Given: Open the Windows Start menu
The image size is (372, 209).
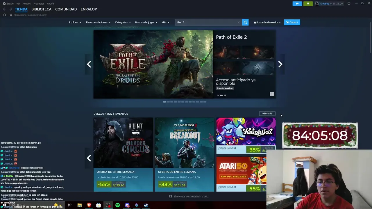Looking at the screenshot, I should (x=4, y=205).
